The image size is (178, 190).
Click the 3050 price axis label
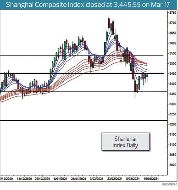click(x=173, y=155)
